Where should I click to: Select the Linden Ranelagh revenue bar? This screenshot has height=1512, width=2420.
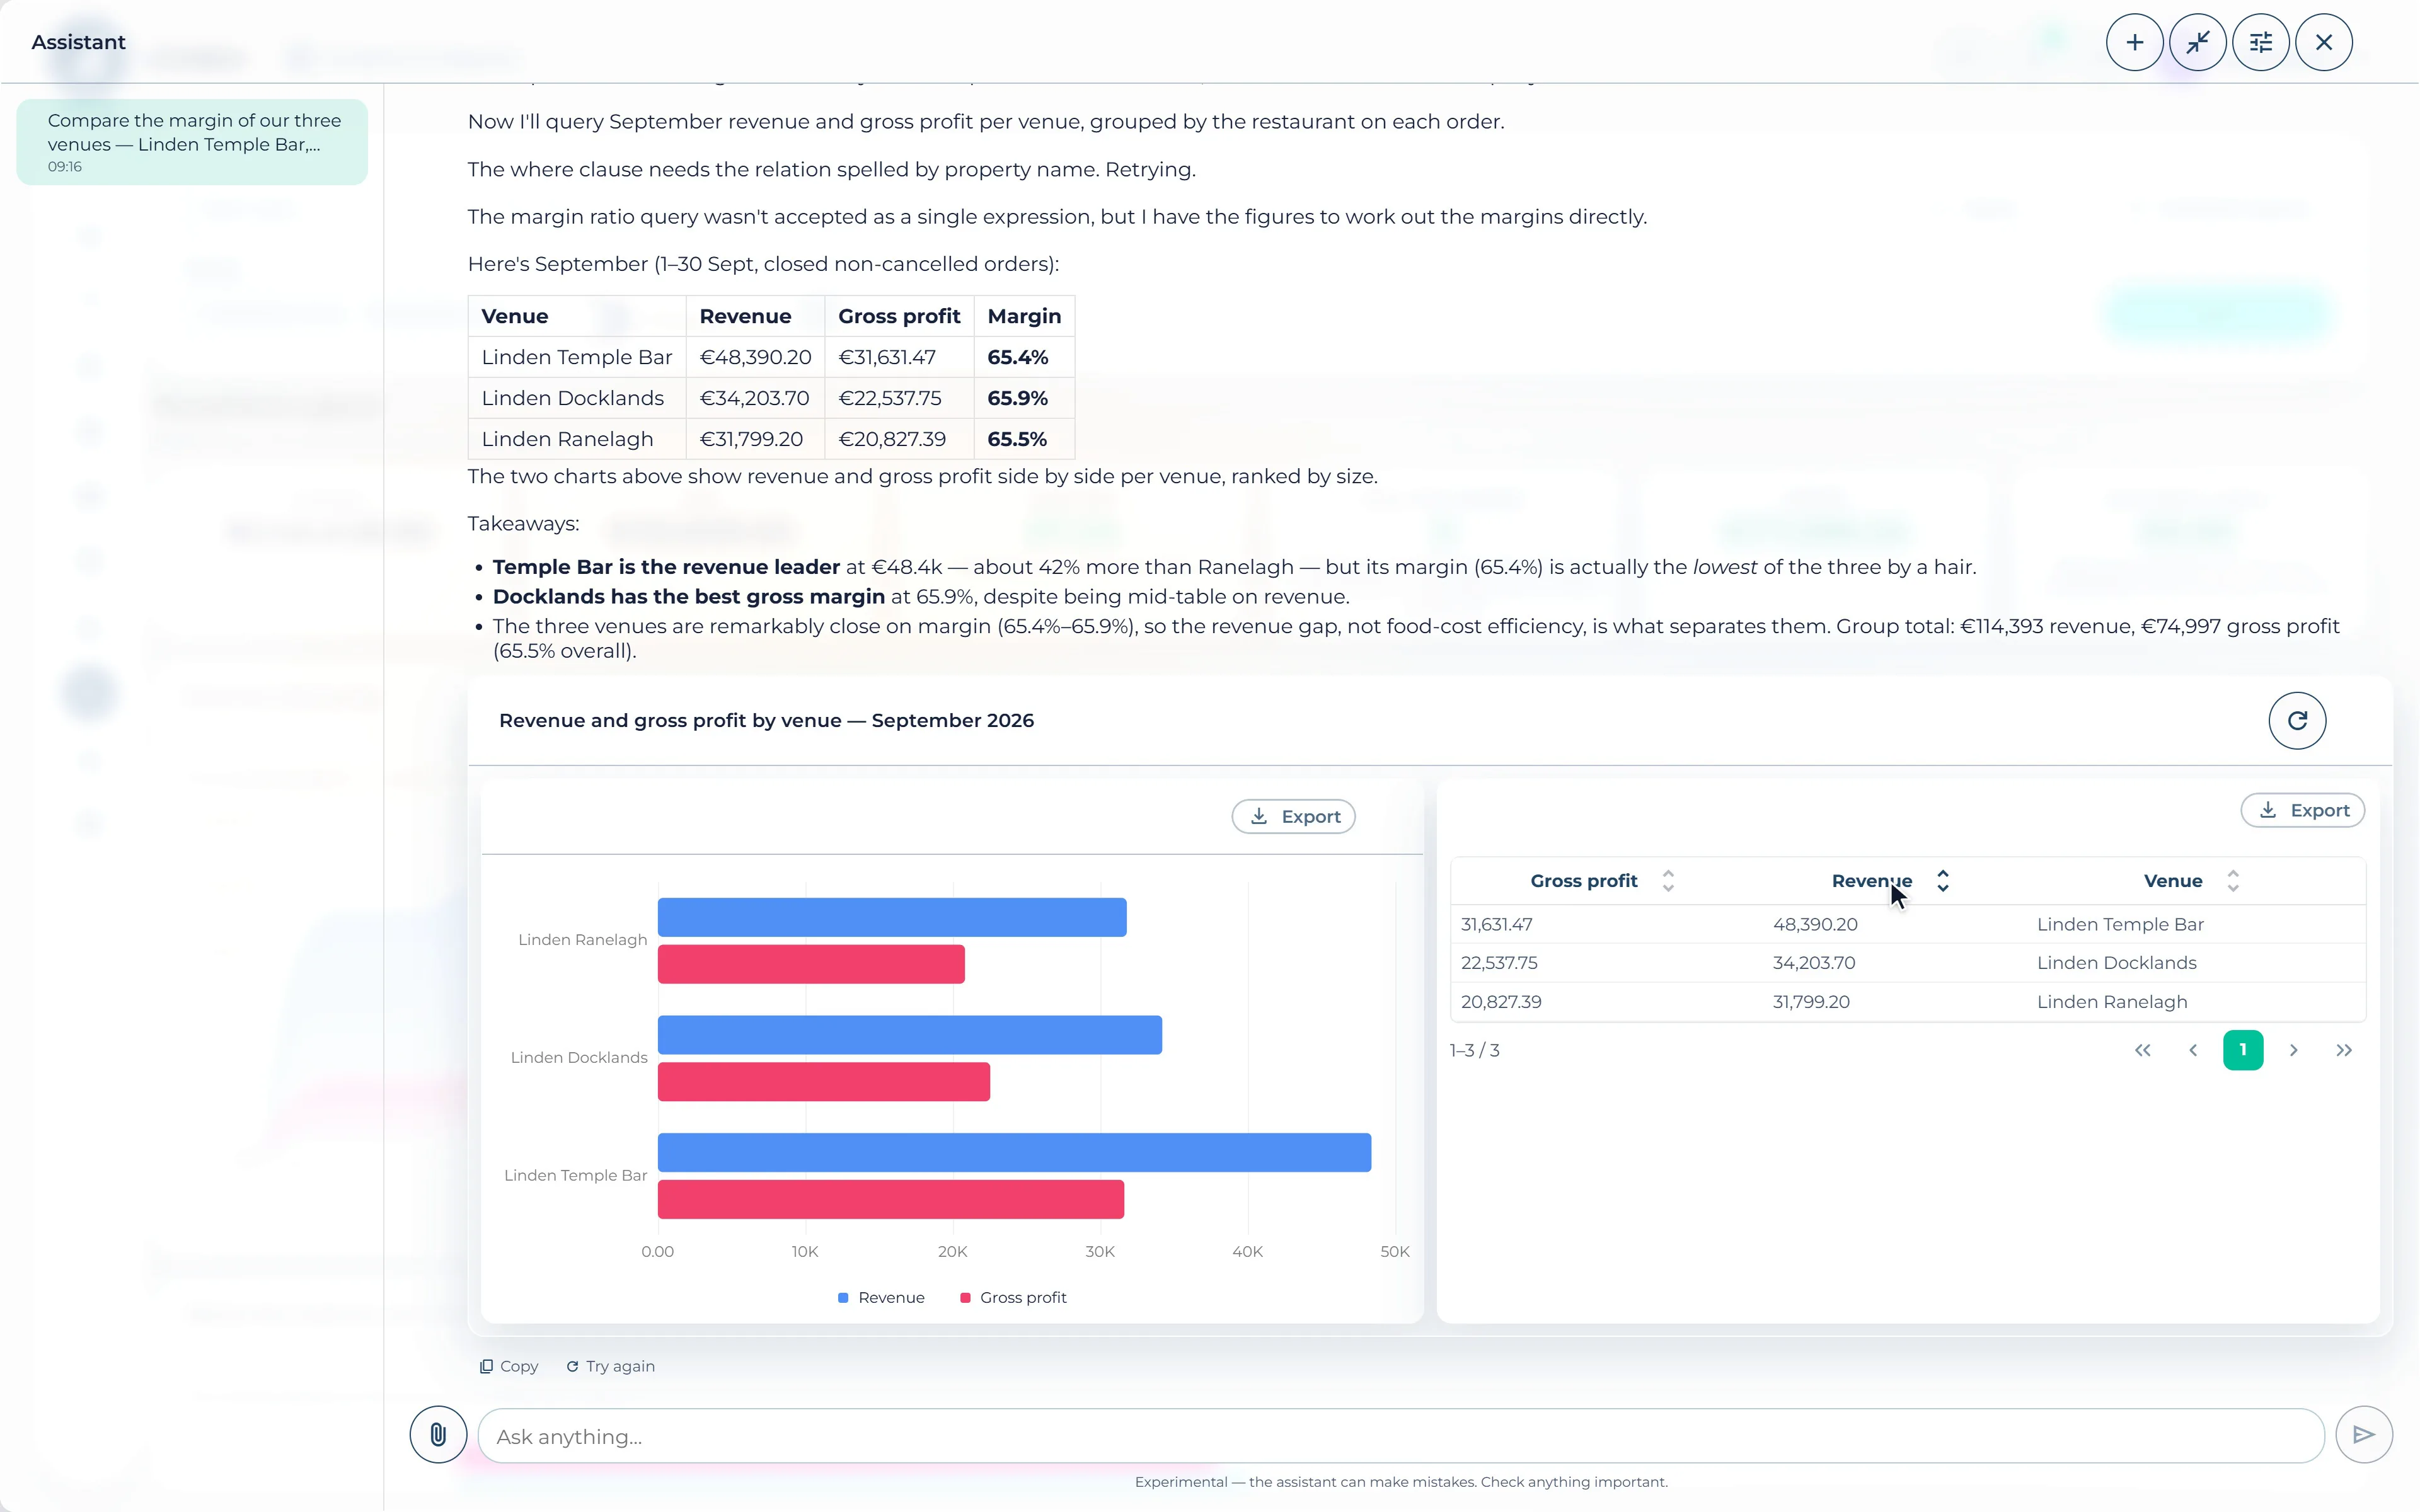pyautogui.click(x=892, y=917)
